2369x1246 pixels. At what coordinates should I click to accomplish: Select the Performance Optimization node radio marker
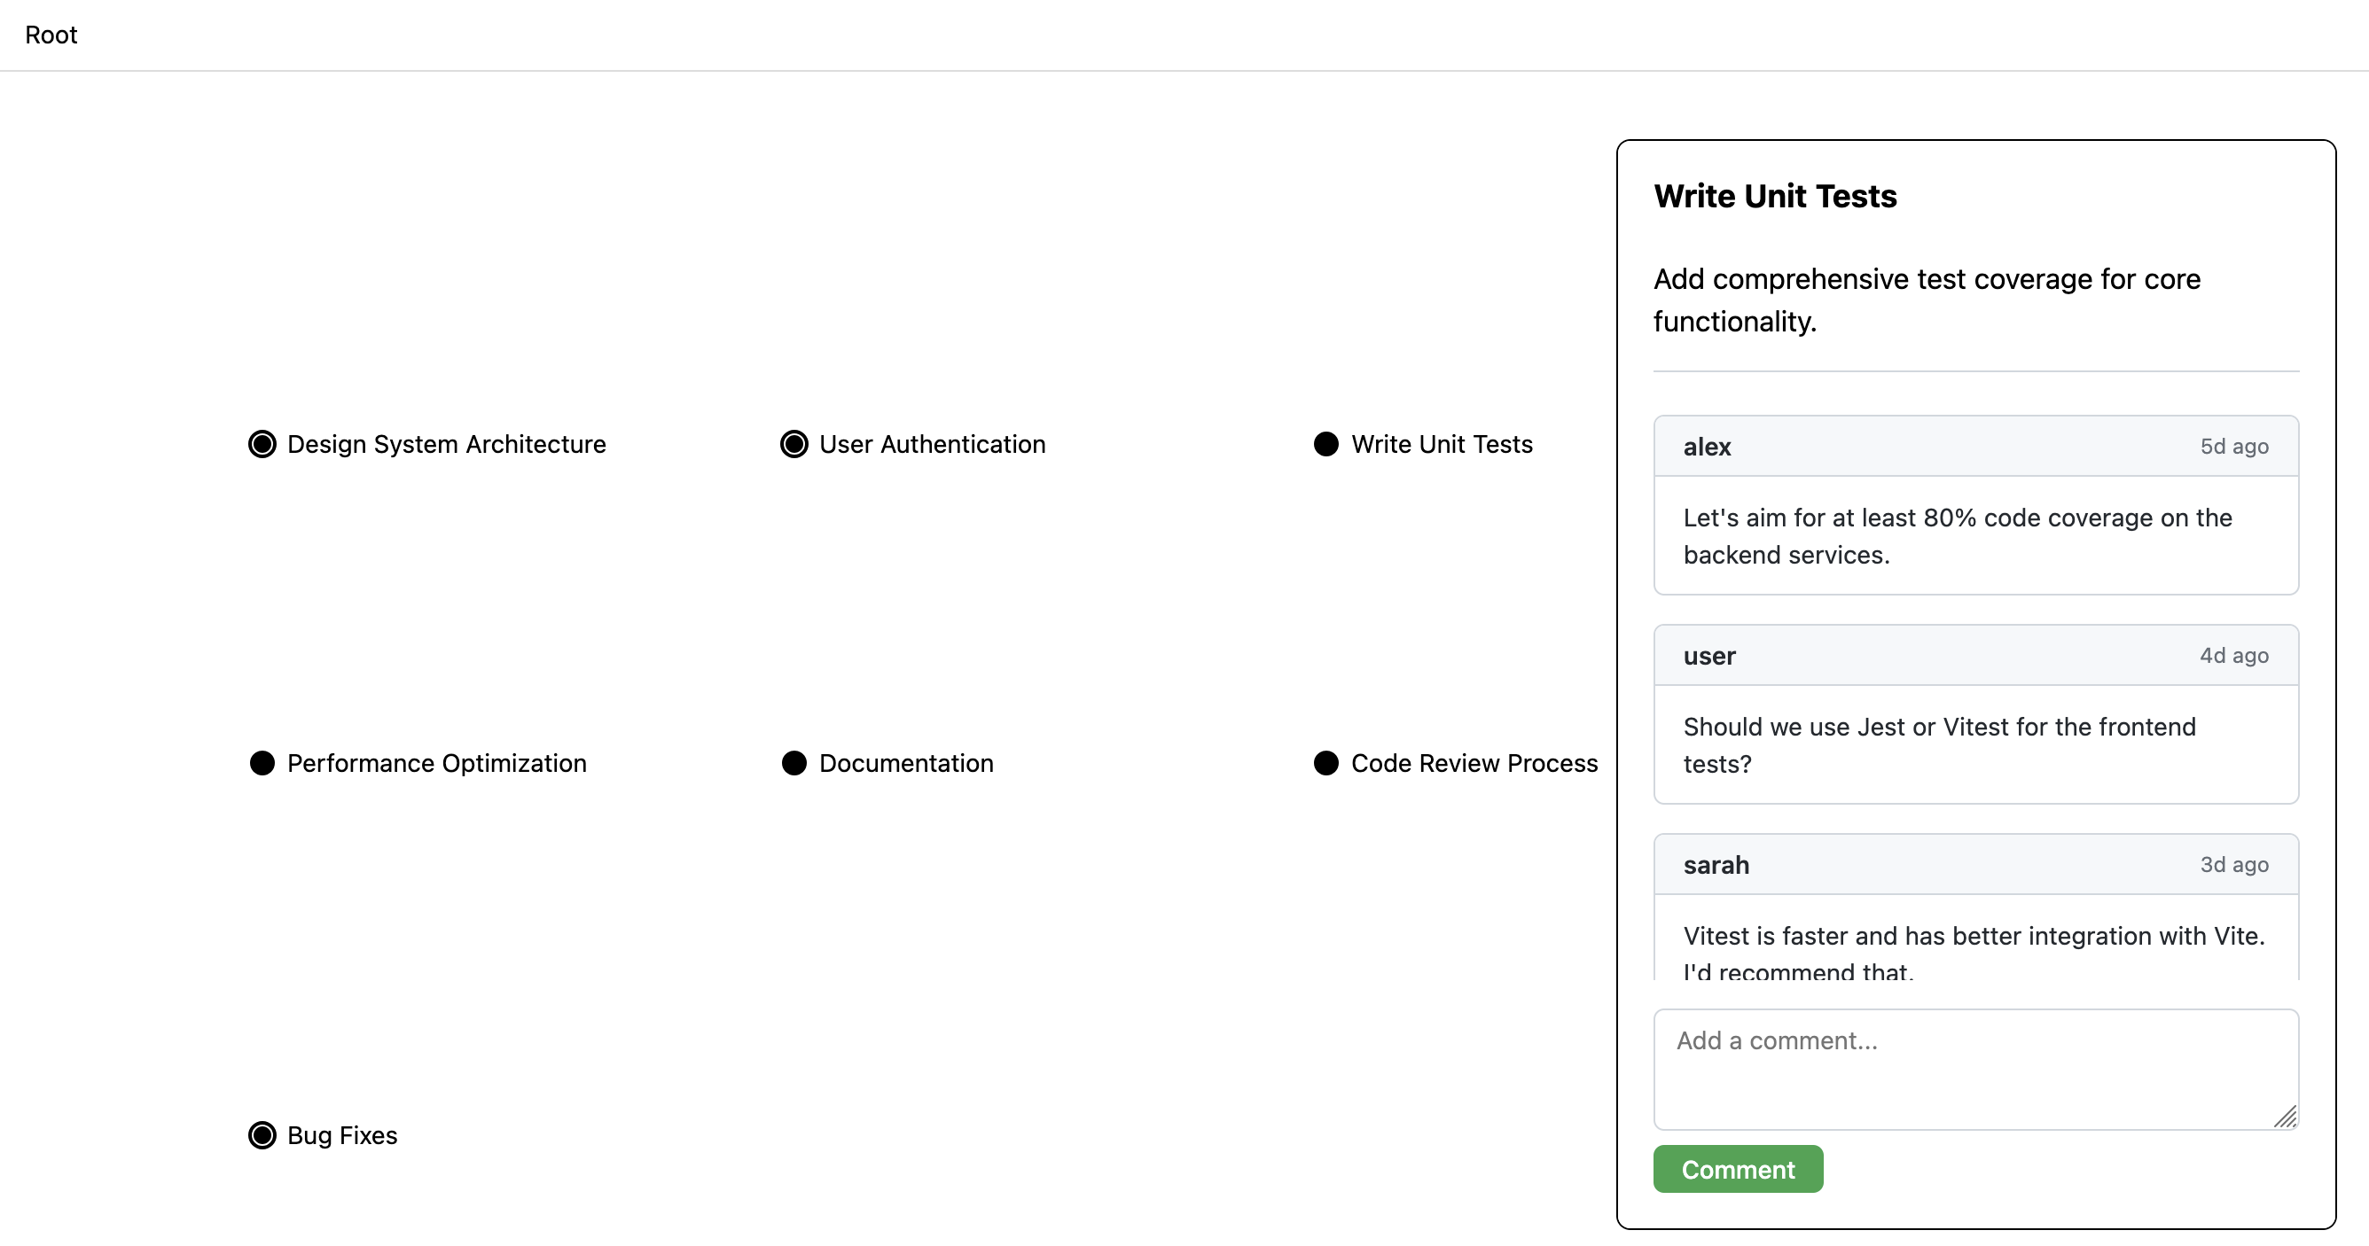tap(262, 762)
